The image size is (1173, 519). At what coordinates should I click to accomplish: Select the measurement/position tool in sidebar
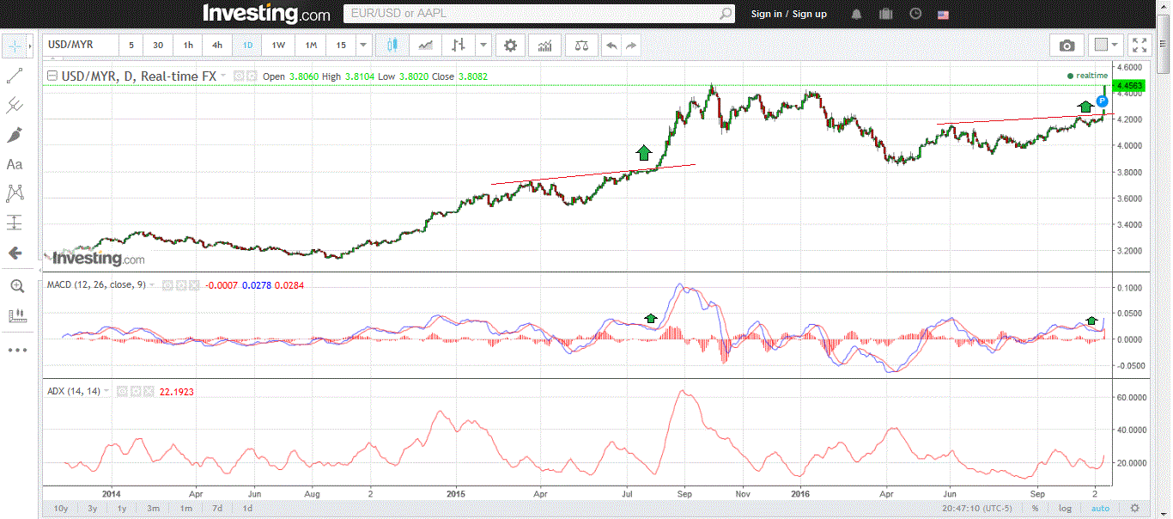point(15,223)
